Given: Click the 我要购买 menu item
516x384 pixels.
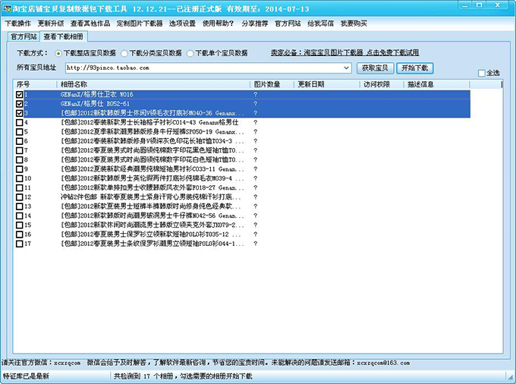Looking at the screenshot, I should [355, 24].
